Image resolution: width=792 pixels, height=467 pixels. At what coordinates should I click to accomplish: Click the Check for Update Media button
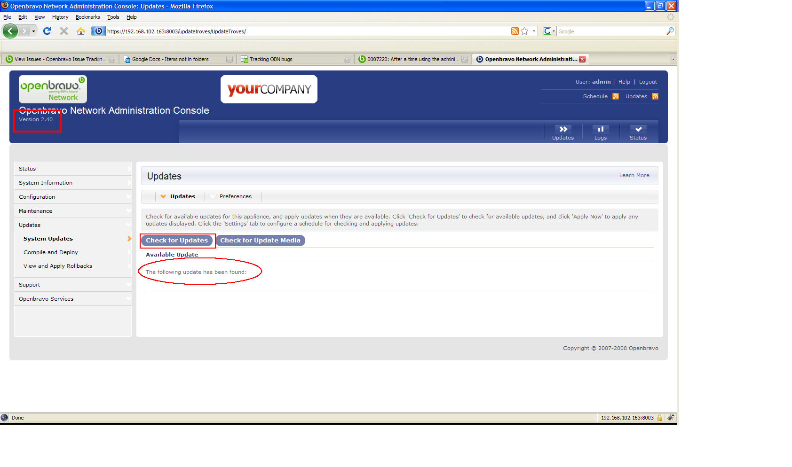(x=260, y=241)
